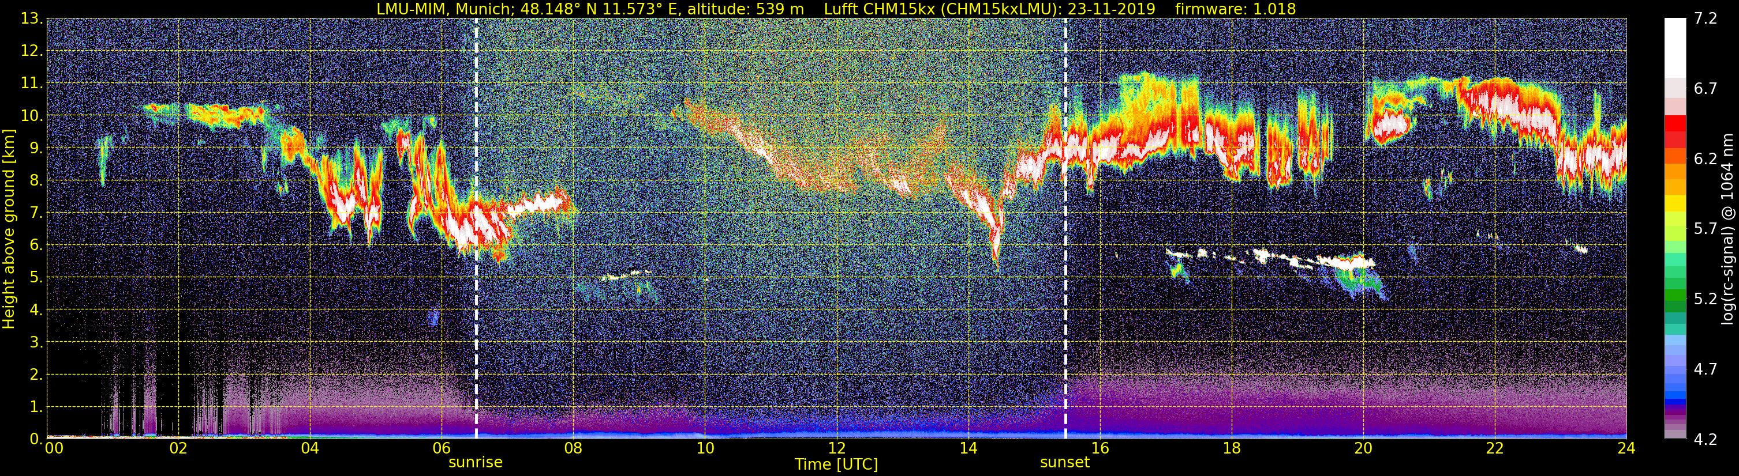Image resolution: width=1739 pixels, height=476 pixels.
Task: Click the time axis tick label 20
Action: 1363,448
